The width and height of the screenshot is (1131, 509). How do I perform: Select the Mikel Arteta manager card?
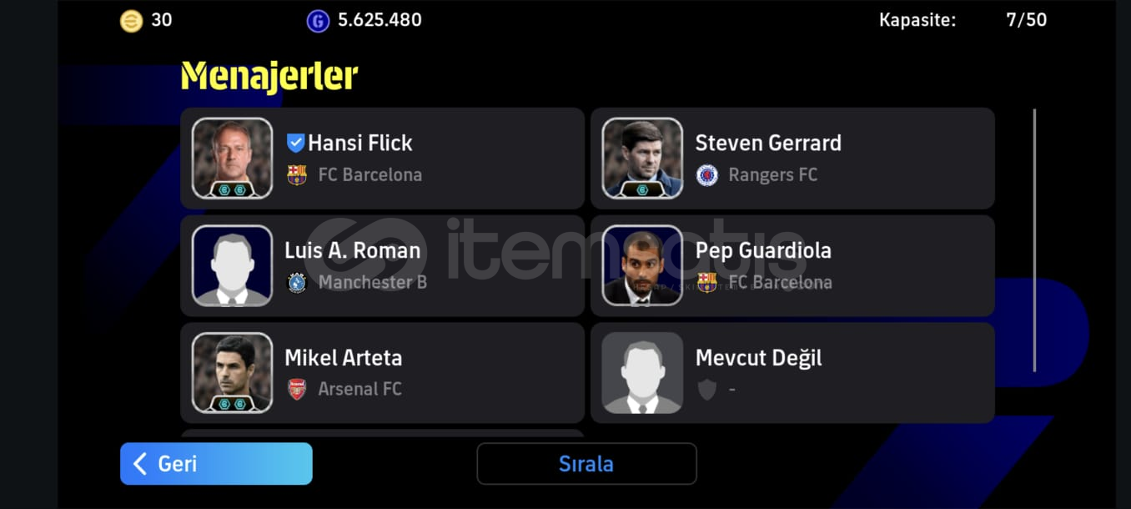[383, 373]
